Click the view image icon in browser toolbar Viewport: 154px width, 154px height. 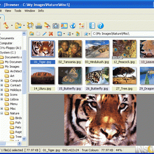(32, 34)
